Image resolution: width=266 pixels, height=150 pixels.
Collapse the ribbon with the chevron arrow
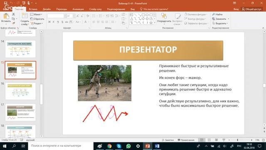tap(263, 28)
